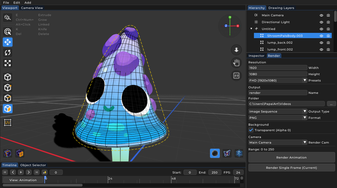Image resolution: width=337 pixels, height=188 pixels.
Task: Click the pan hand icon beside the viewport
Action: click(236, 63)
